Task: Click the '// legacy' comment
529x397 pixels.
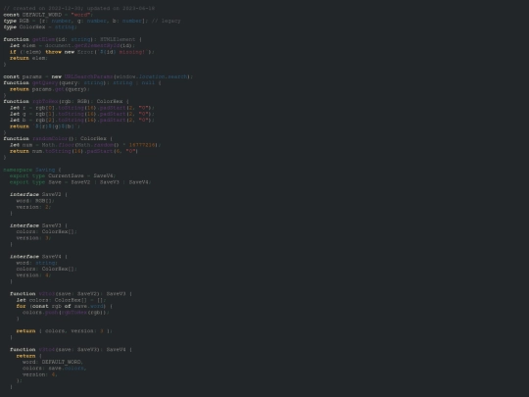Action: pyautogui.click(x=166, y=21)
